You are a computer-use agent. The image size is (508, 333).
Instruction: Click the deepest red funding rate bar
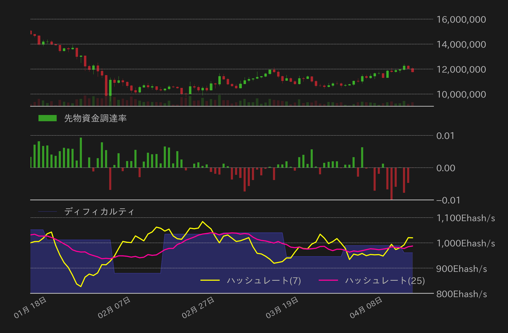pyautogui.click(x=392, y=183)
